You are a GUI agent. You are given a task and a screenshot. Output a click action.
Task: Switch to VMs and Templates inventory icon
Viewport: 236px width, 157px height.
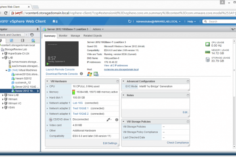(x=11, y=40)
